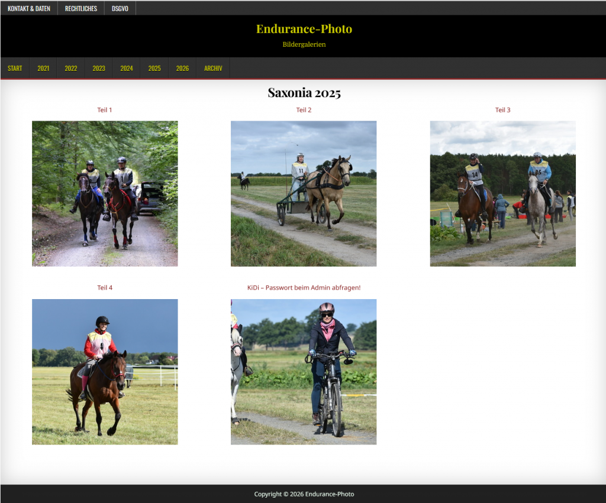This screenshot has height=503, width=606.
Task: Click the Endurance-Photo site title
Action: tap(304, 29)
